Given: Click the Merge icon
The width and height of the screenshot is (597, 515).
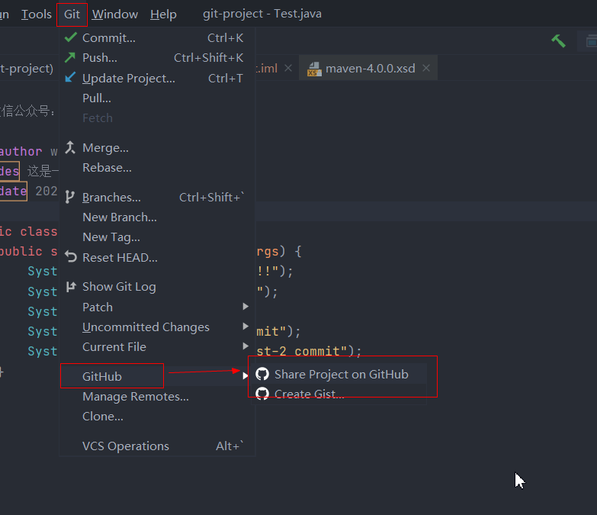Looking at the screenshot, I should point(70,147).
